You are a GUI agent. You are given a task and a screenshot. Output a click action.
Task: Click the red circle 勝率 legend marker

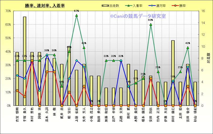(176, 6)
